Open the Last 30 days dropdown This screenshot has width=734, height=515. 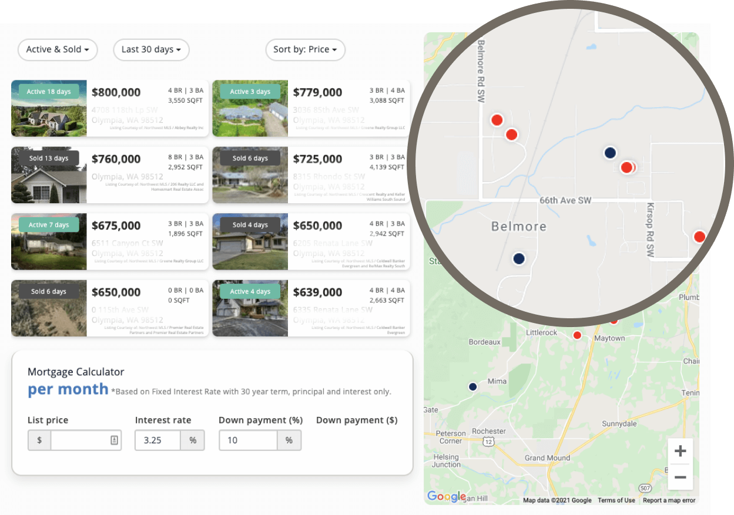click(151, 50)
